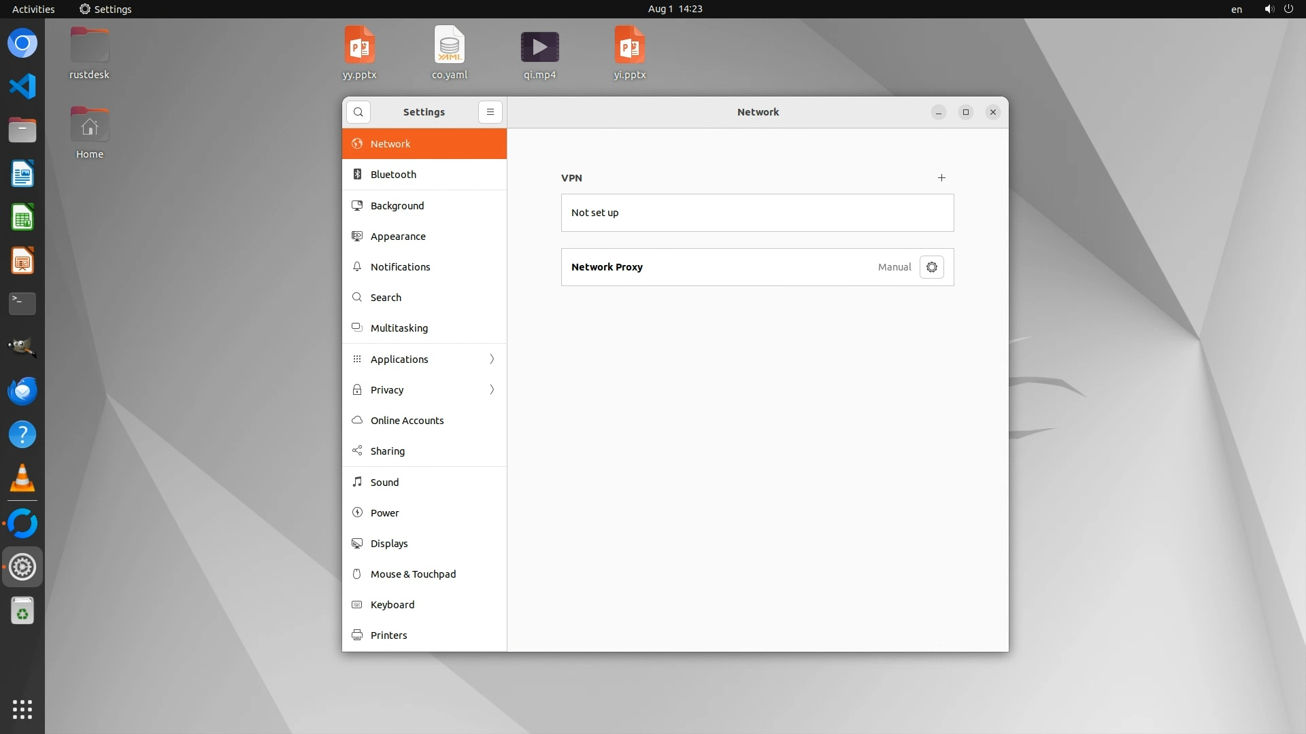Expand the Applications submenu chevron
Viewport: 1306px width, 734px height.
tap(492, 359)
